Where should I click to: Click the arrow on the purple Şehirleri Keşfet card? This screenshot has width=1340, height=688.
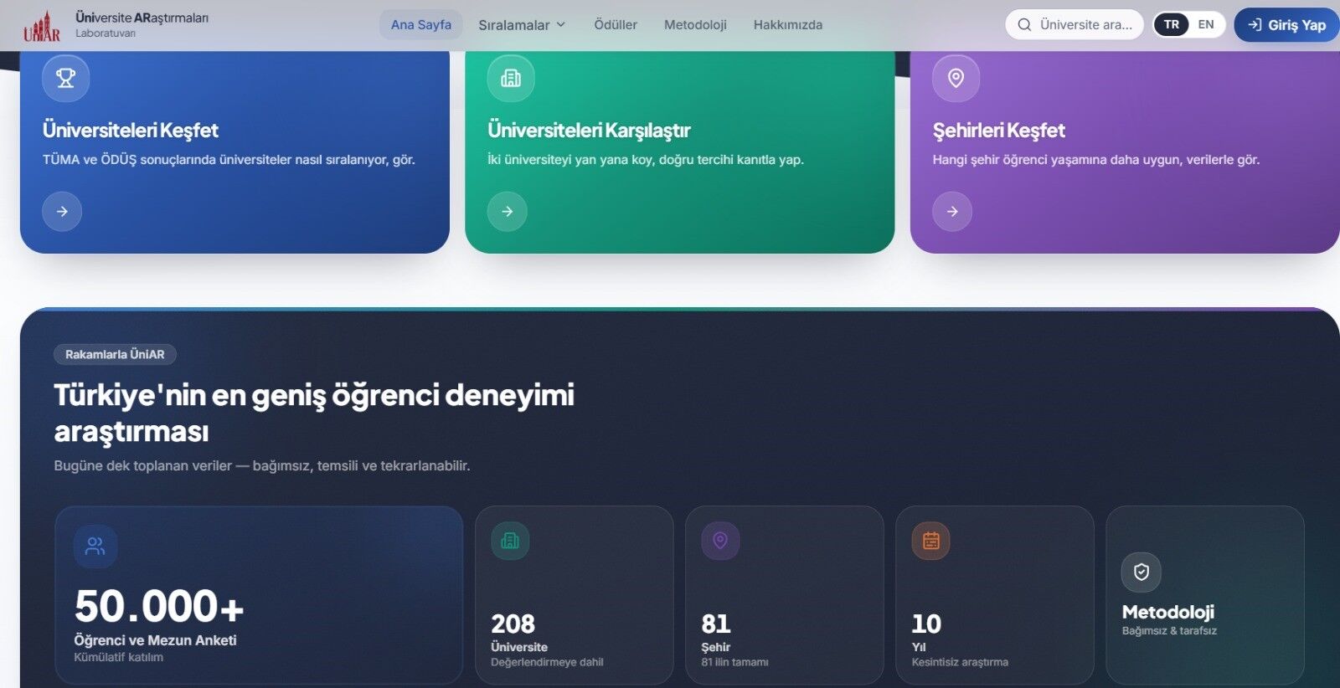point(952,211)
